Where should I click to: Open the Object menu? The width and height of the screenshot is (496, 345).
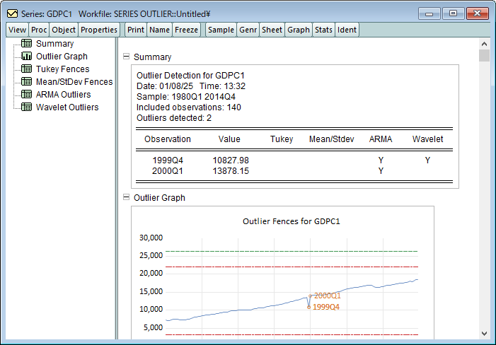coord(64,30)
